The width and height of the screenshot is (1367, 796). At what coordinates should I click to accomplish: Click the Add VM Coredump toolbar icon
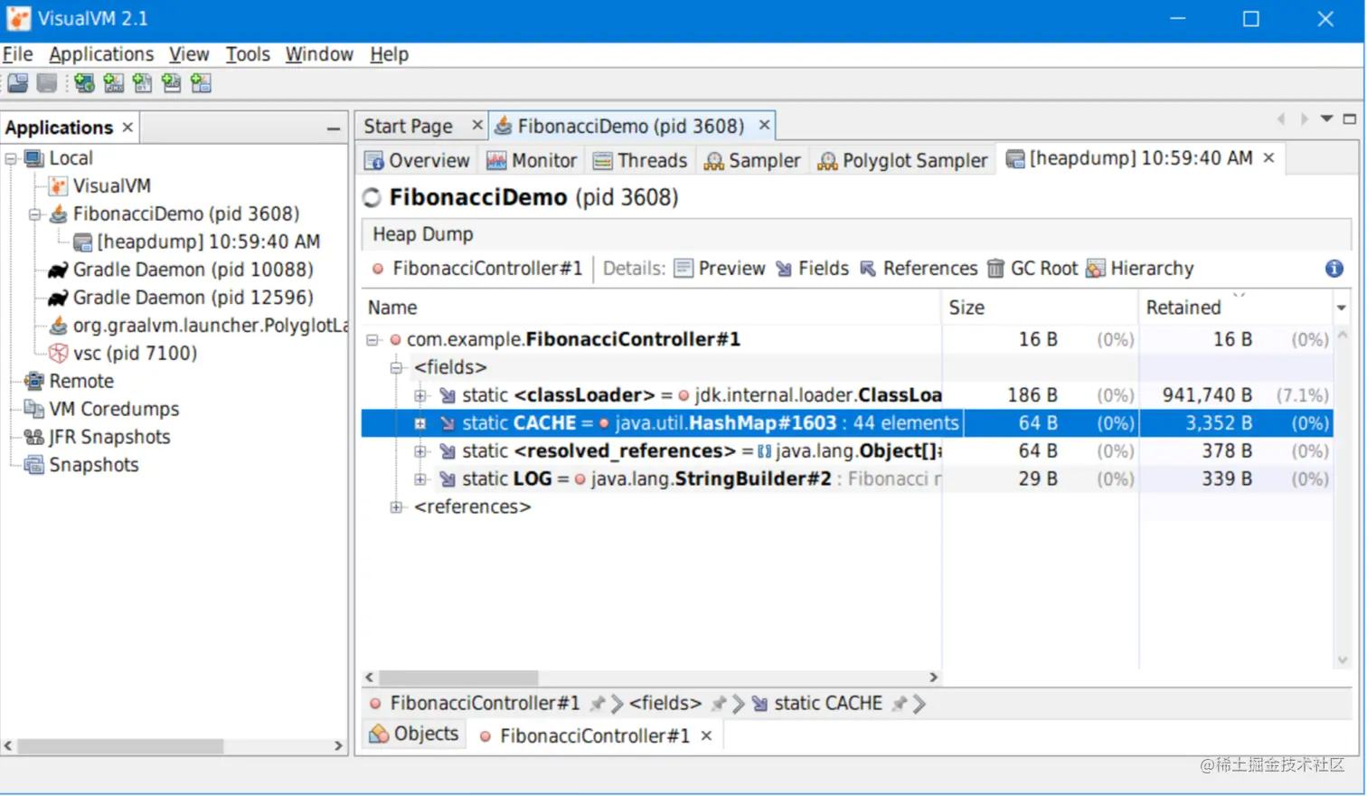143,83
